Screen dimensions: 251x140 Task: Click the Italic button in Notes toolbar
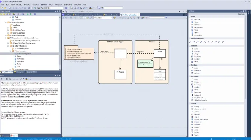coord(4,79)
